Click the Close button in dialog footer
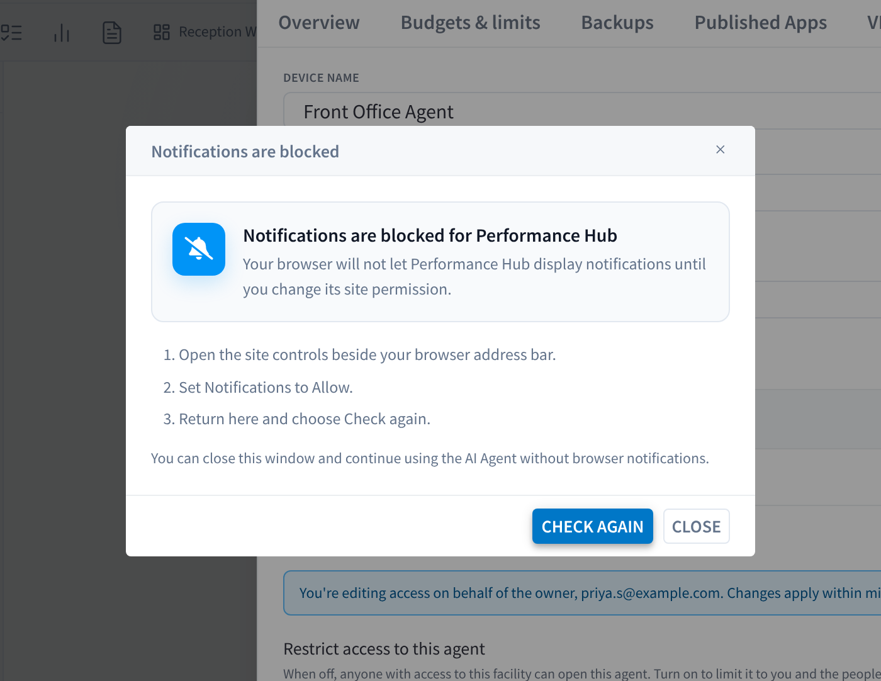This screenshot has height=681, width=881. click(696, 526)
